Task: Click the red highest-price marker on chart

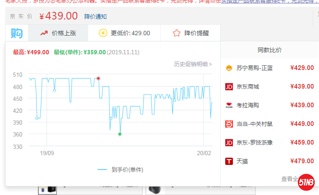Action: tap(98, 78)
